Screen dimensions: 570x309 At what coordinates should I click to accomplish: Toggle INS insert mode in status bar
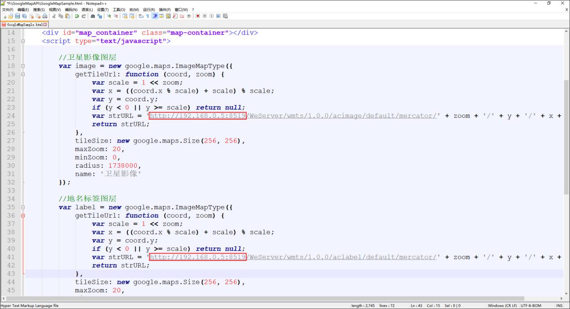click(559, 306)
